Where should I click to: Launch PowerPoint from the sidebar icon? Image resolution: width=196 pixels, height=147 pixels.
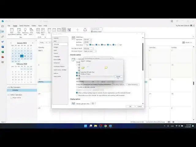(3, 57)
